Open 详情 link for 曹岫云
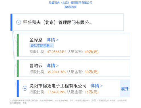 point(53,66)
